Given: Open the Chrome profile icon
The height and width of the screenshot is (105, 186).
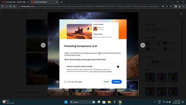Looking at the screenshot, I should [x=180, y=6].
